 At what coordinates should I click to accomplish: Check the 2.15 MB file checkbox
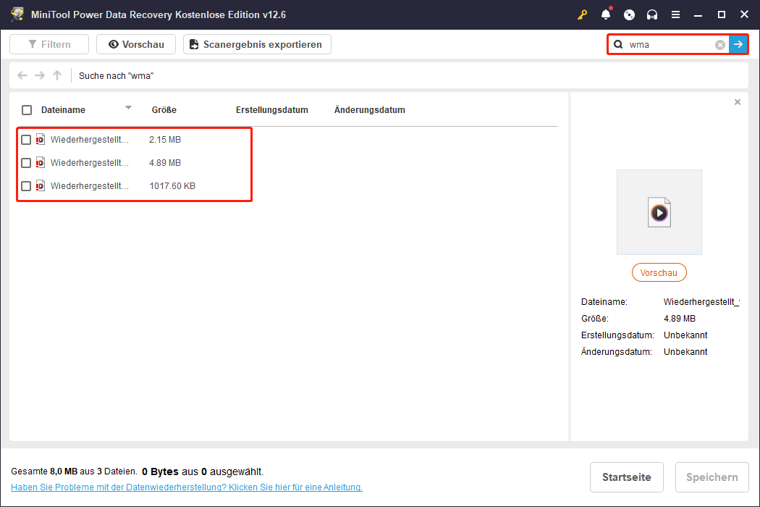pyautogui.click(x=27, y=139)
